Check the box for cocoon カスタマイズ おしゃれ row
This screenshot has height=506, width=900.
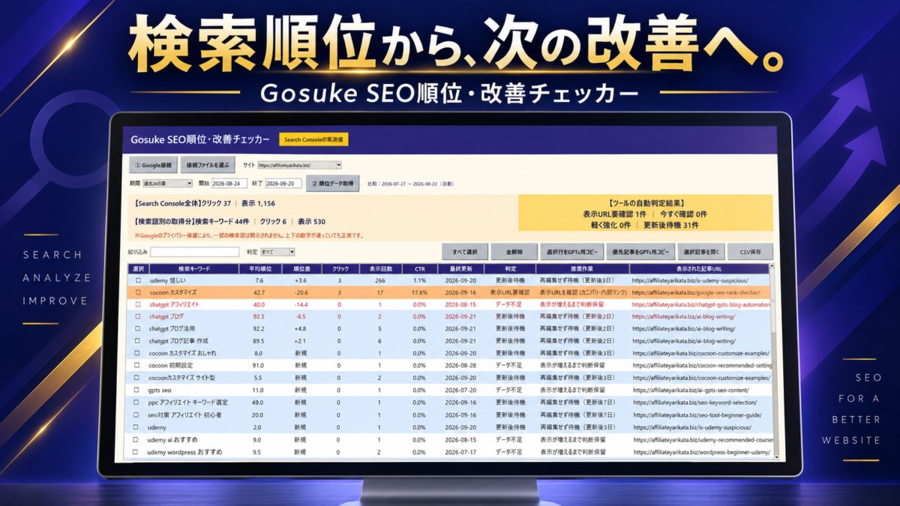pyautogui.click(x=137, y=353)
